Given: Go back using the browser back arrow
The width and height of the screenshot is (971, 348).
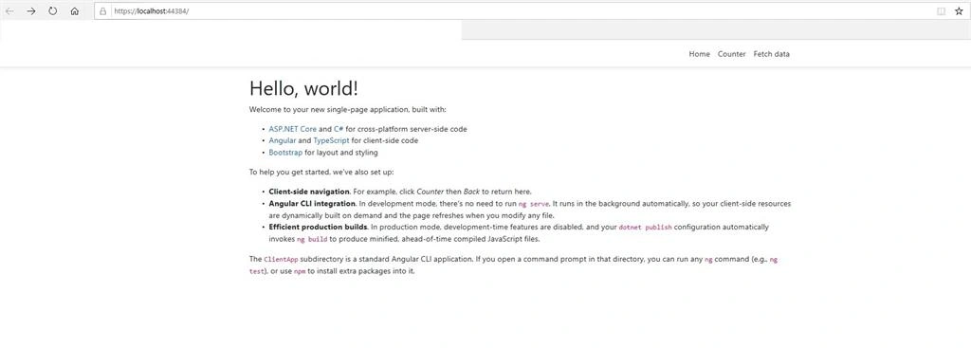Looking at the screenshot, I should pyautogui.click(x=9, y=11).
